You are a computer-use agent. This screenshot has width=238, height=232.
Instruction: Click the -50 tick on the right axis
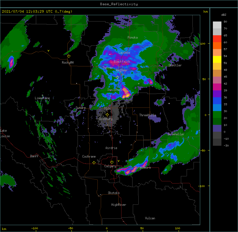click(x=203, y=150)
